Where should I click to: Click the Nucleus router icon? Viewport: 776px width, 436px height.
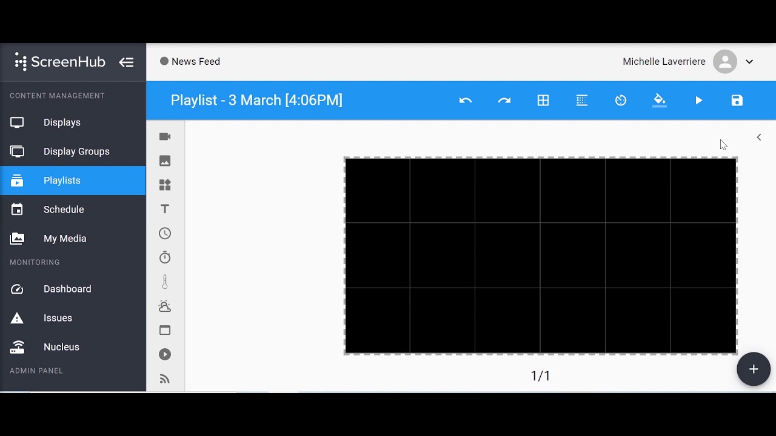[x=17, y=347]
